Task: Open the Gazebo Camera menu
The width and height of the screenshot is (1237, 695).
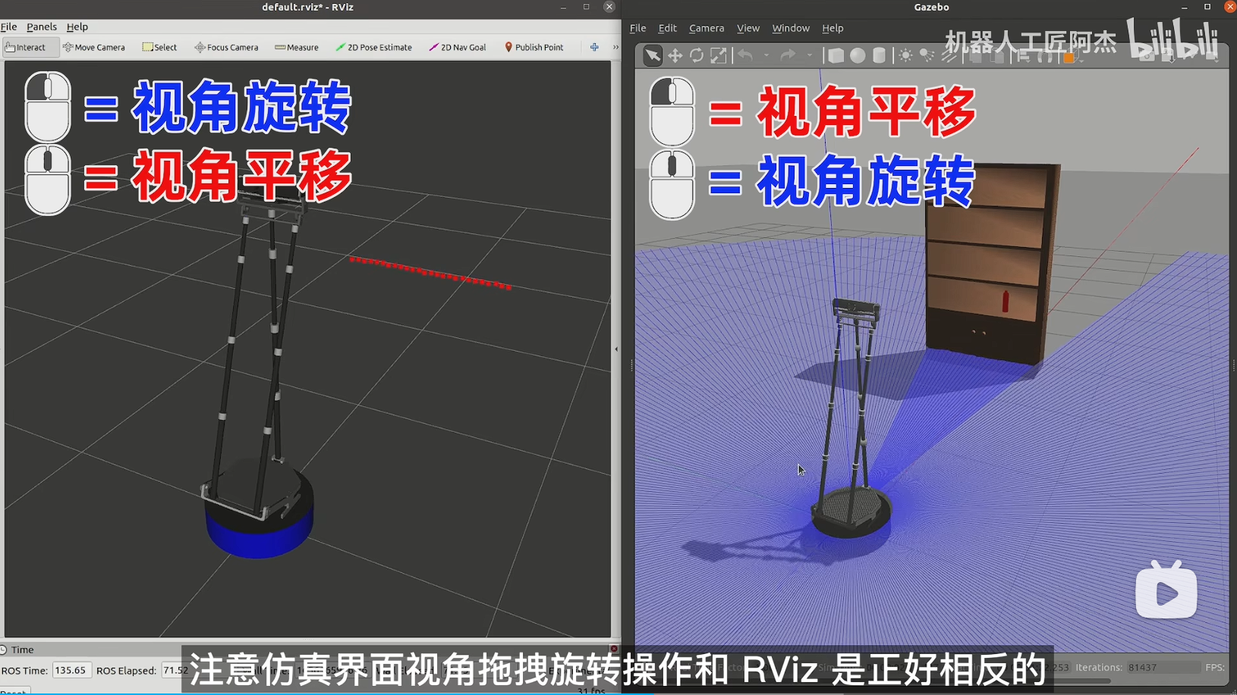Action: point(707,28)
